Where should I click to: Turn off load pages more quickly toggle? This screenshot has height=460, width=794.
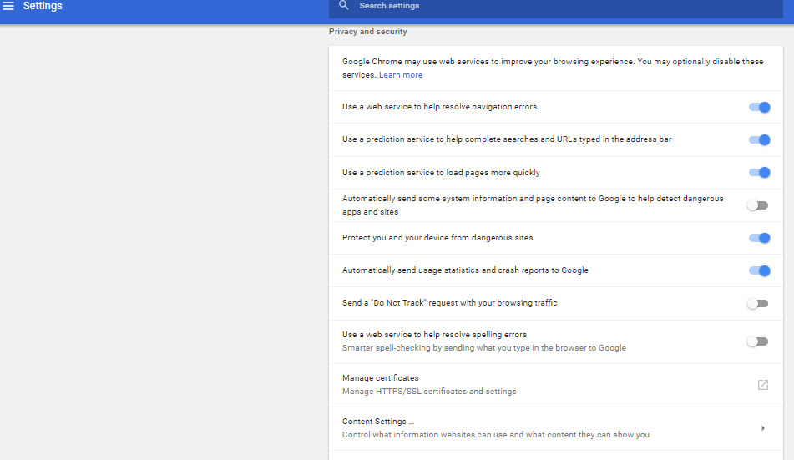759,173
